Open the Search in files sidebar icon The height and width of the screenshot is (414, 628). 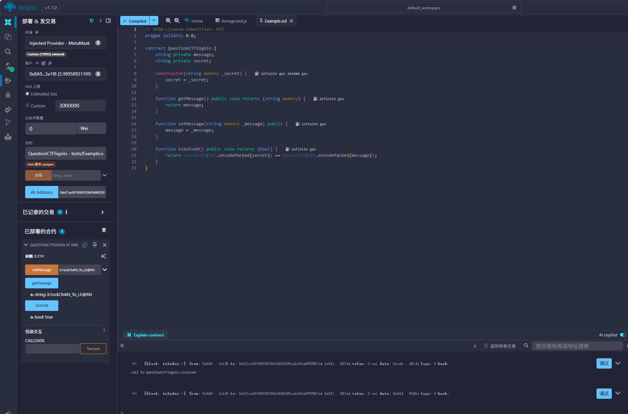pyautogui.click(x=8, y=51)
